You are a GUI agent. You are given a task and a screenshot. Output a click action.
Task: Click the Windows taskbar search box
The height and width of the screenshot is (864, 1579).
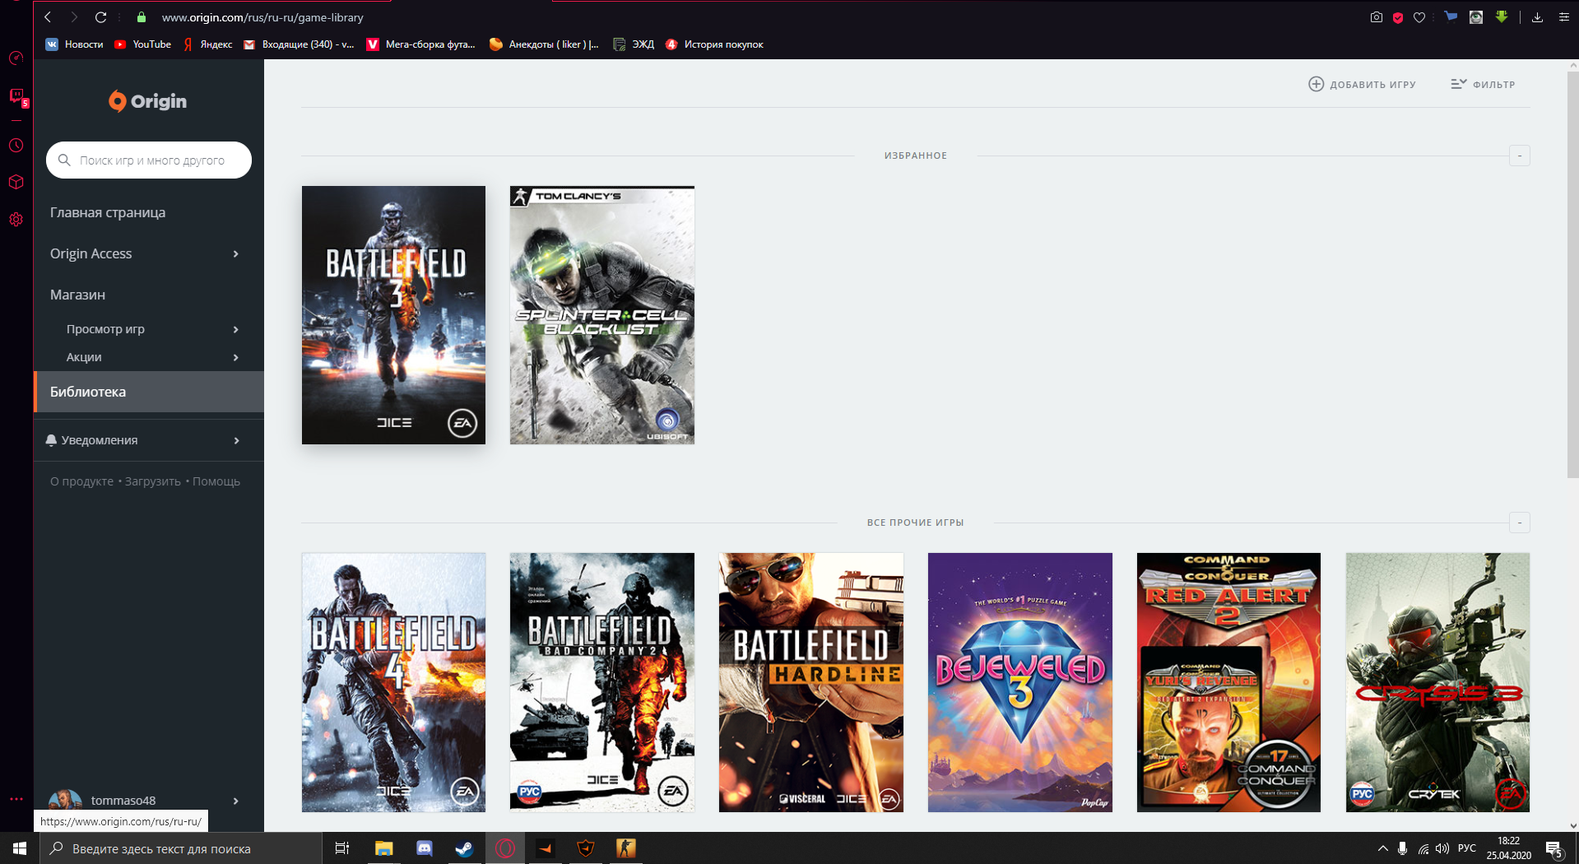[x=181, y=848]
